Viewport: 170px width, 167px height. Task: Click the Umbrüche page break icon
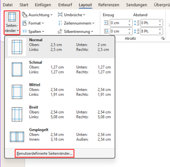[x=60, y=15]
